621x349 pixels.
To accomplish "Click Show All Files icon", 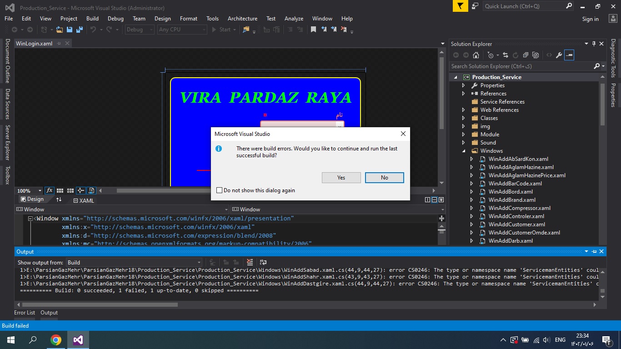I will [536, 55].
